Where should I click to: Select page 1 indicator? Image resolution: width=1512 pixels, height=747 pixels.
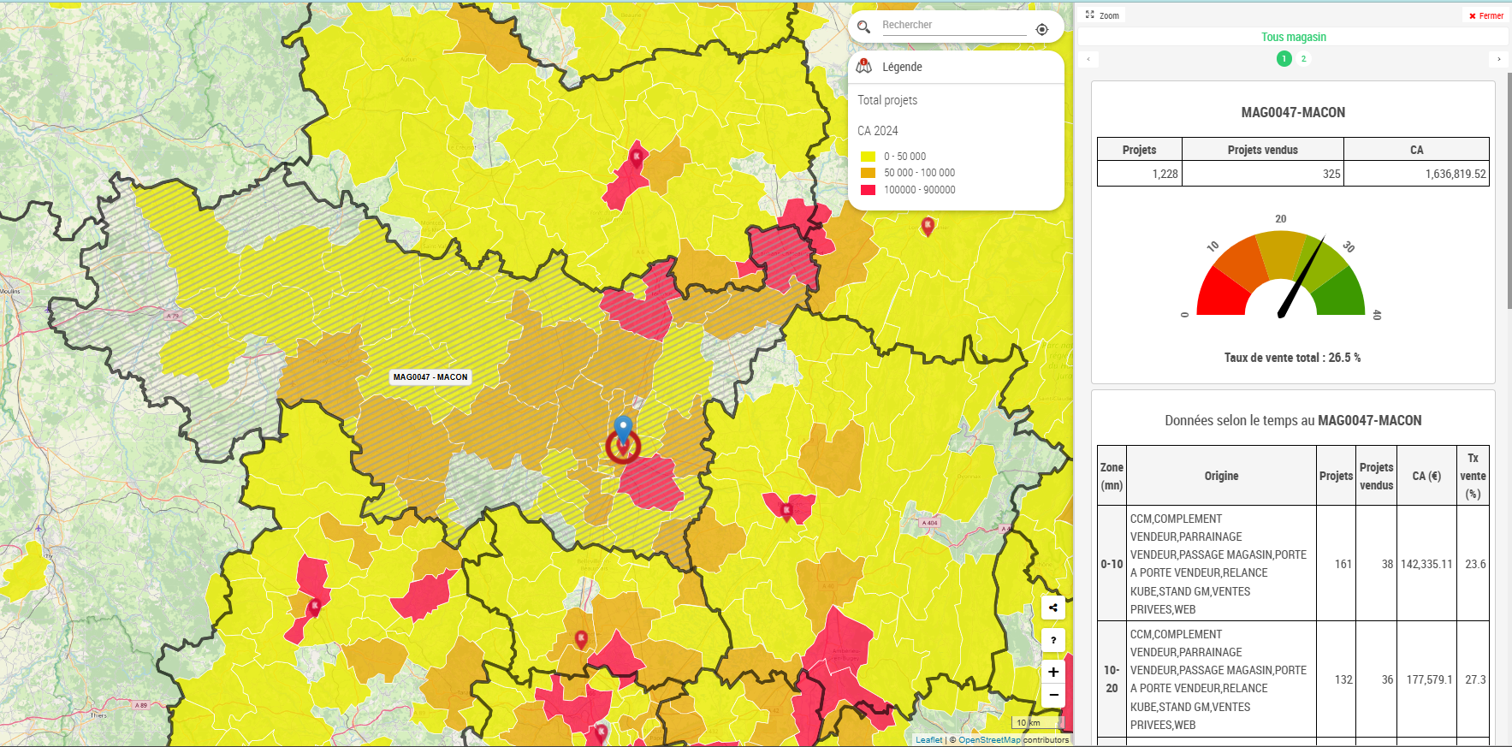(x=1284, y=59)
